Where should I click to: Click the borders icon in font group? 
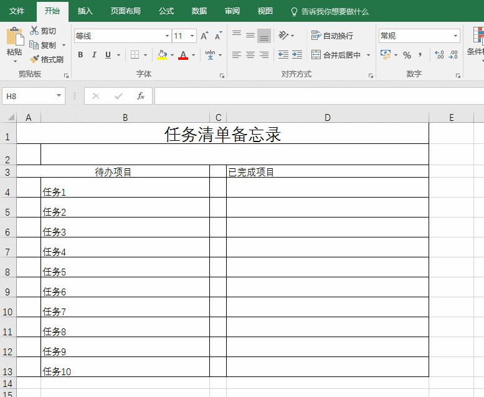135,55
